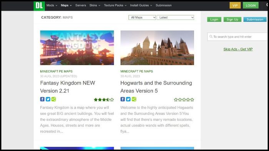Open the Servers menu item

tap(81, 5)
